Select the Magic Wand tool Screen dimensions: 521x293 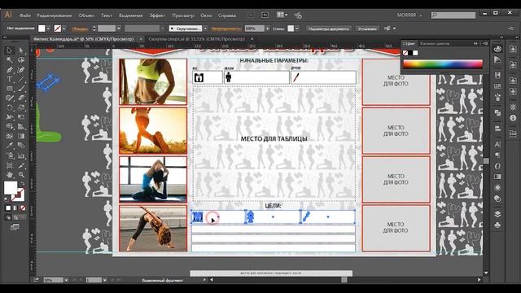(9, 59)
